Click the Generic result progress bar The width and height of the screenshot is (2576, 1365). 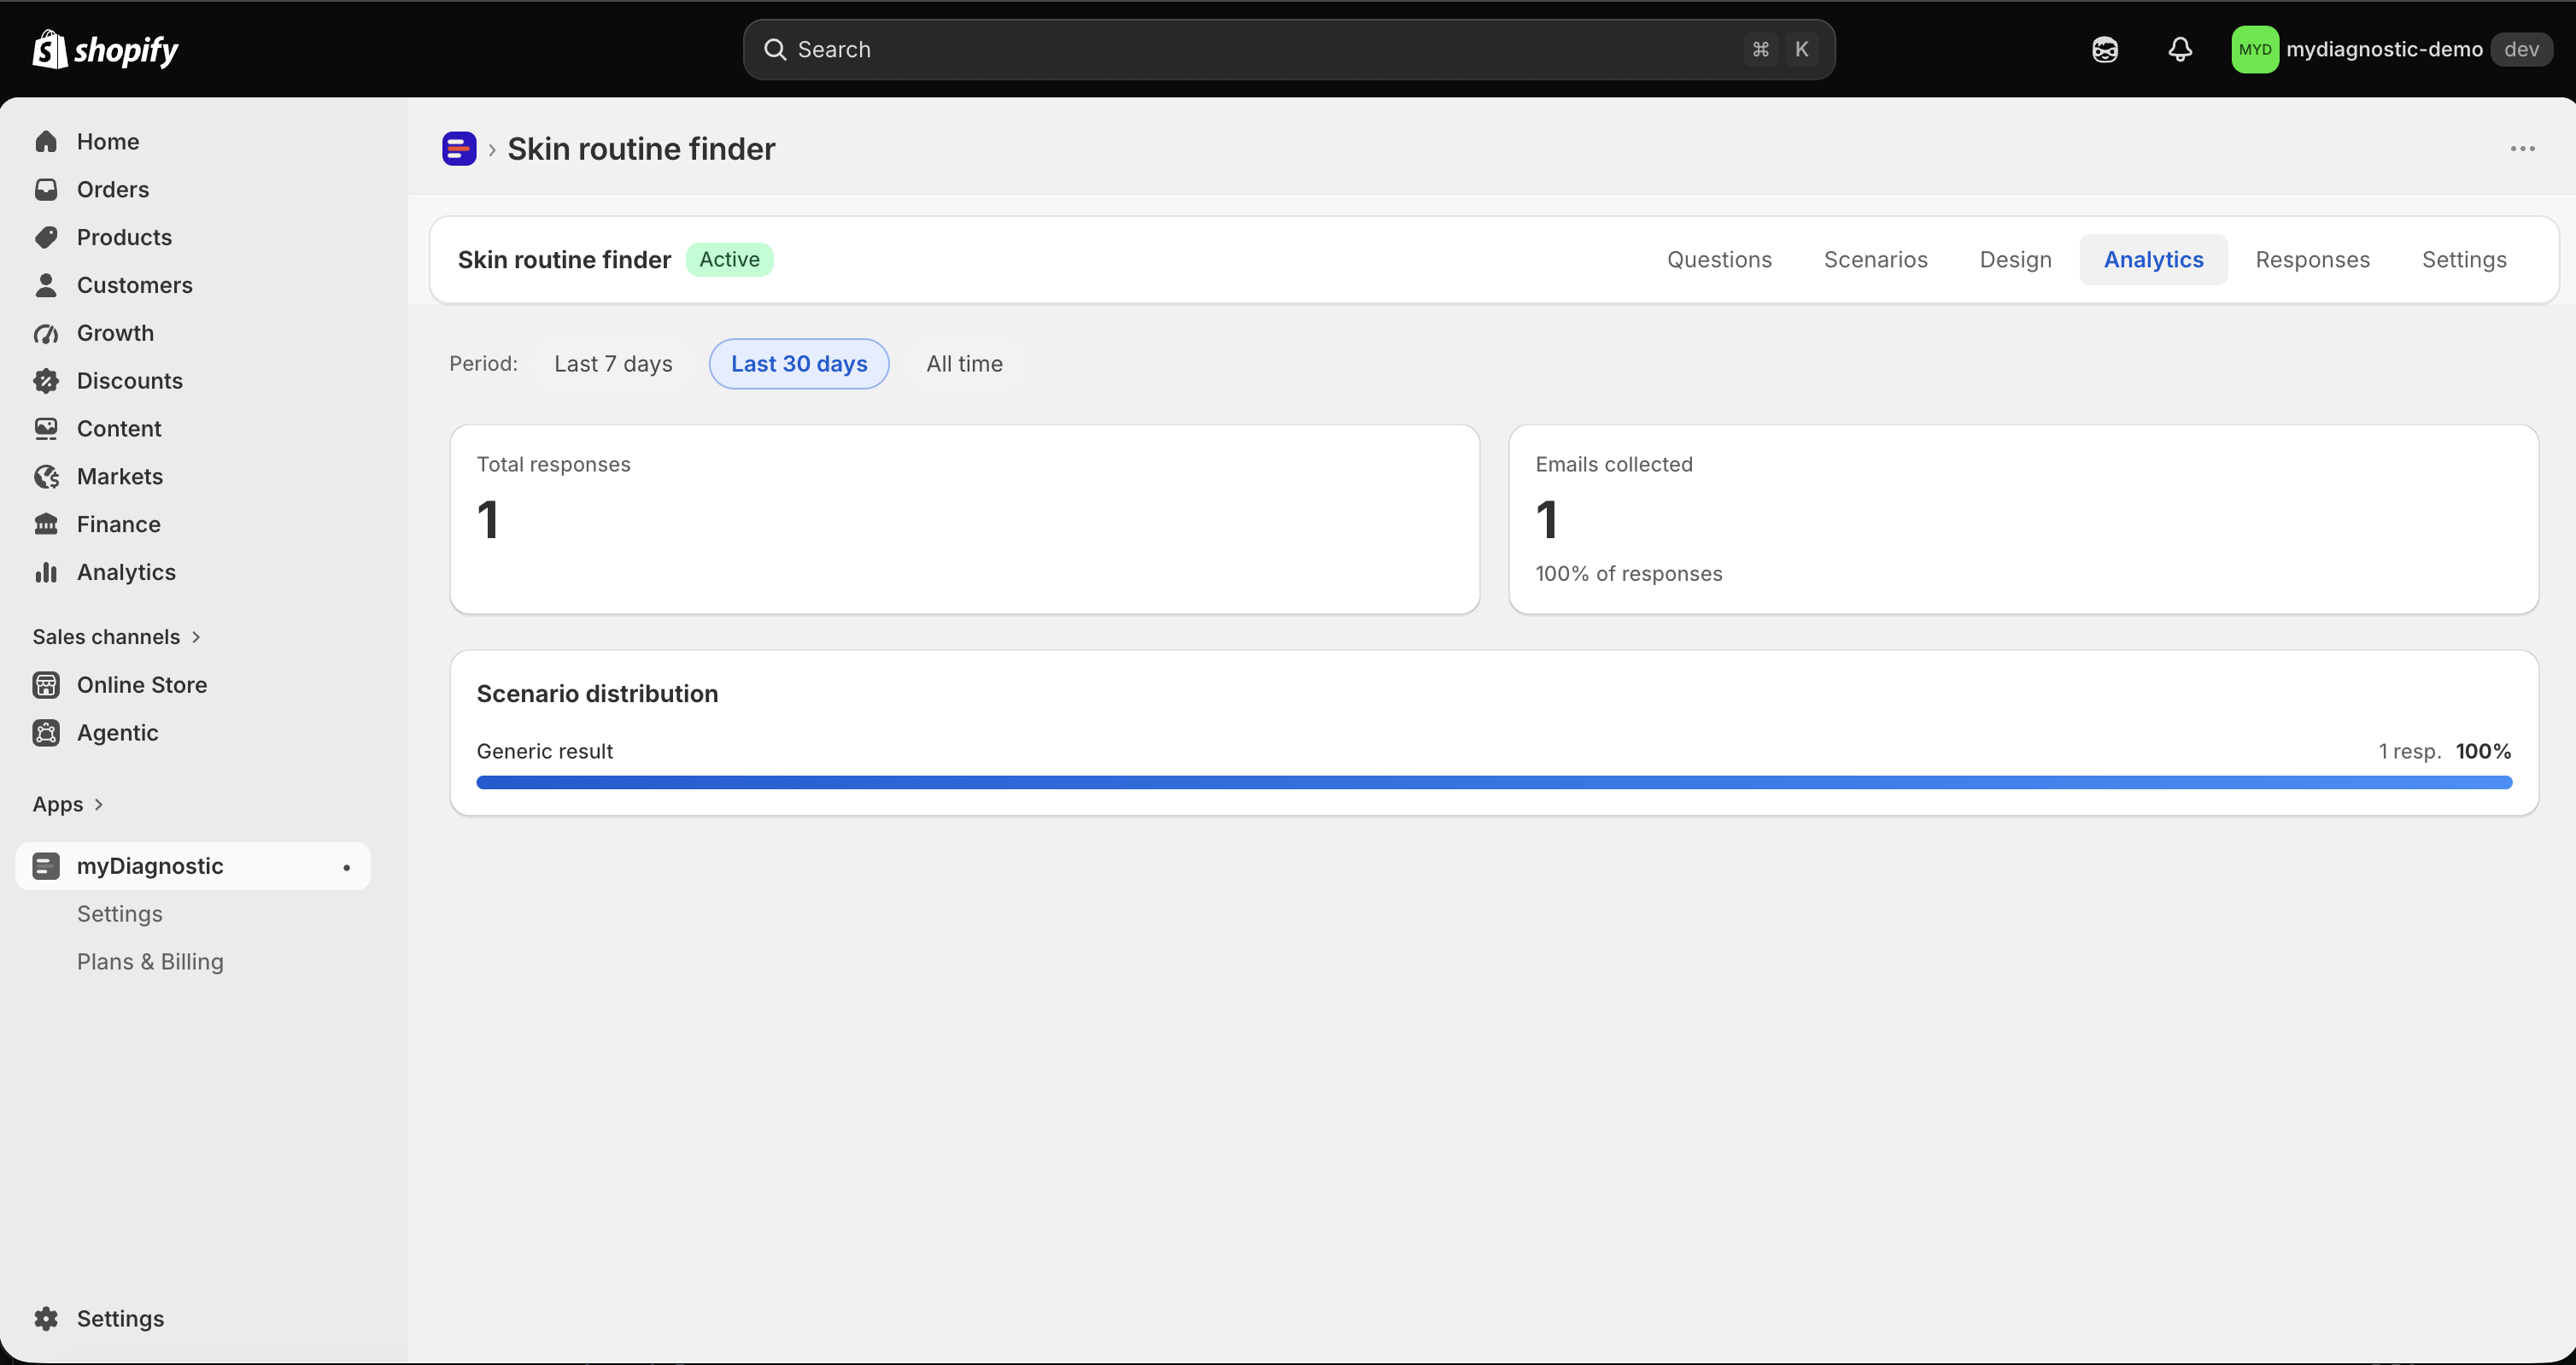1494,782
